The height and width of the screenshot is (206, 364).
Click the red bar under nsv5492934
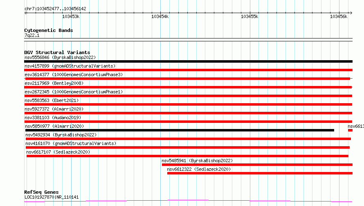[188, 139]
